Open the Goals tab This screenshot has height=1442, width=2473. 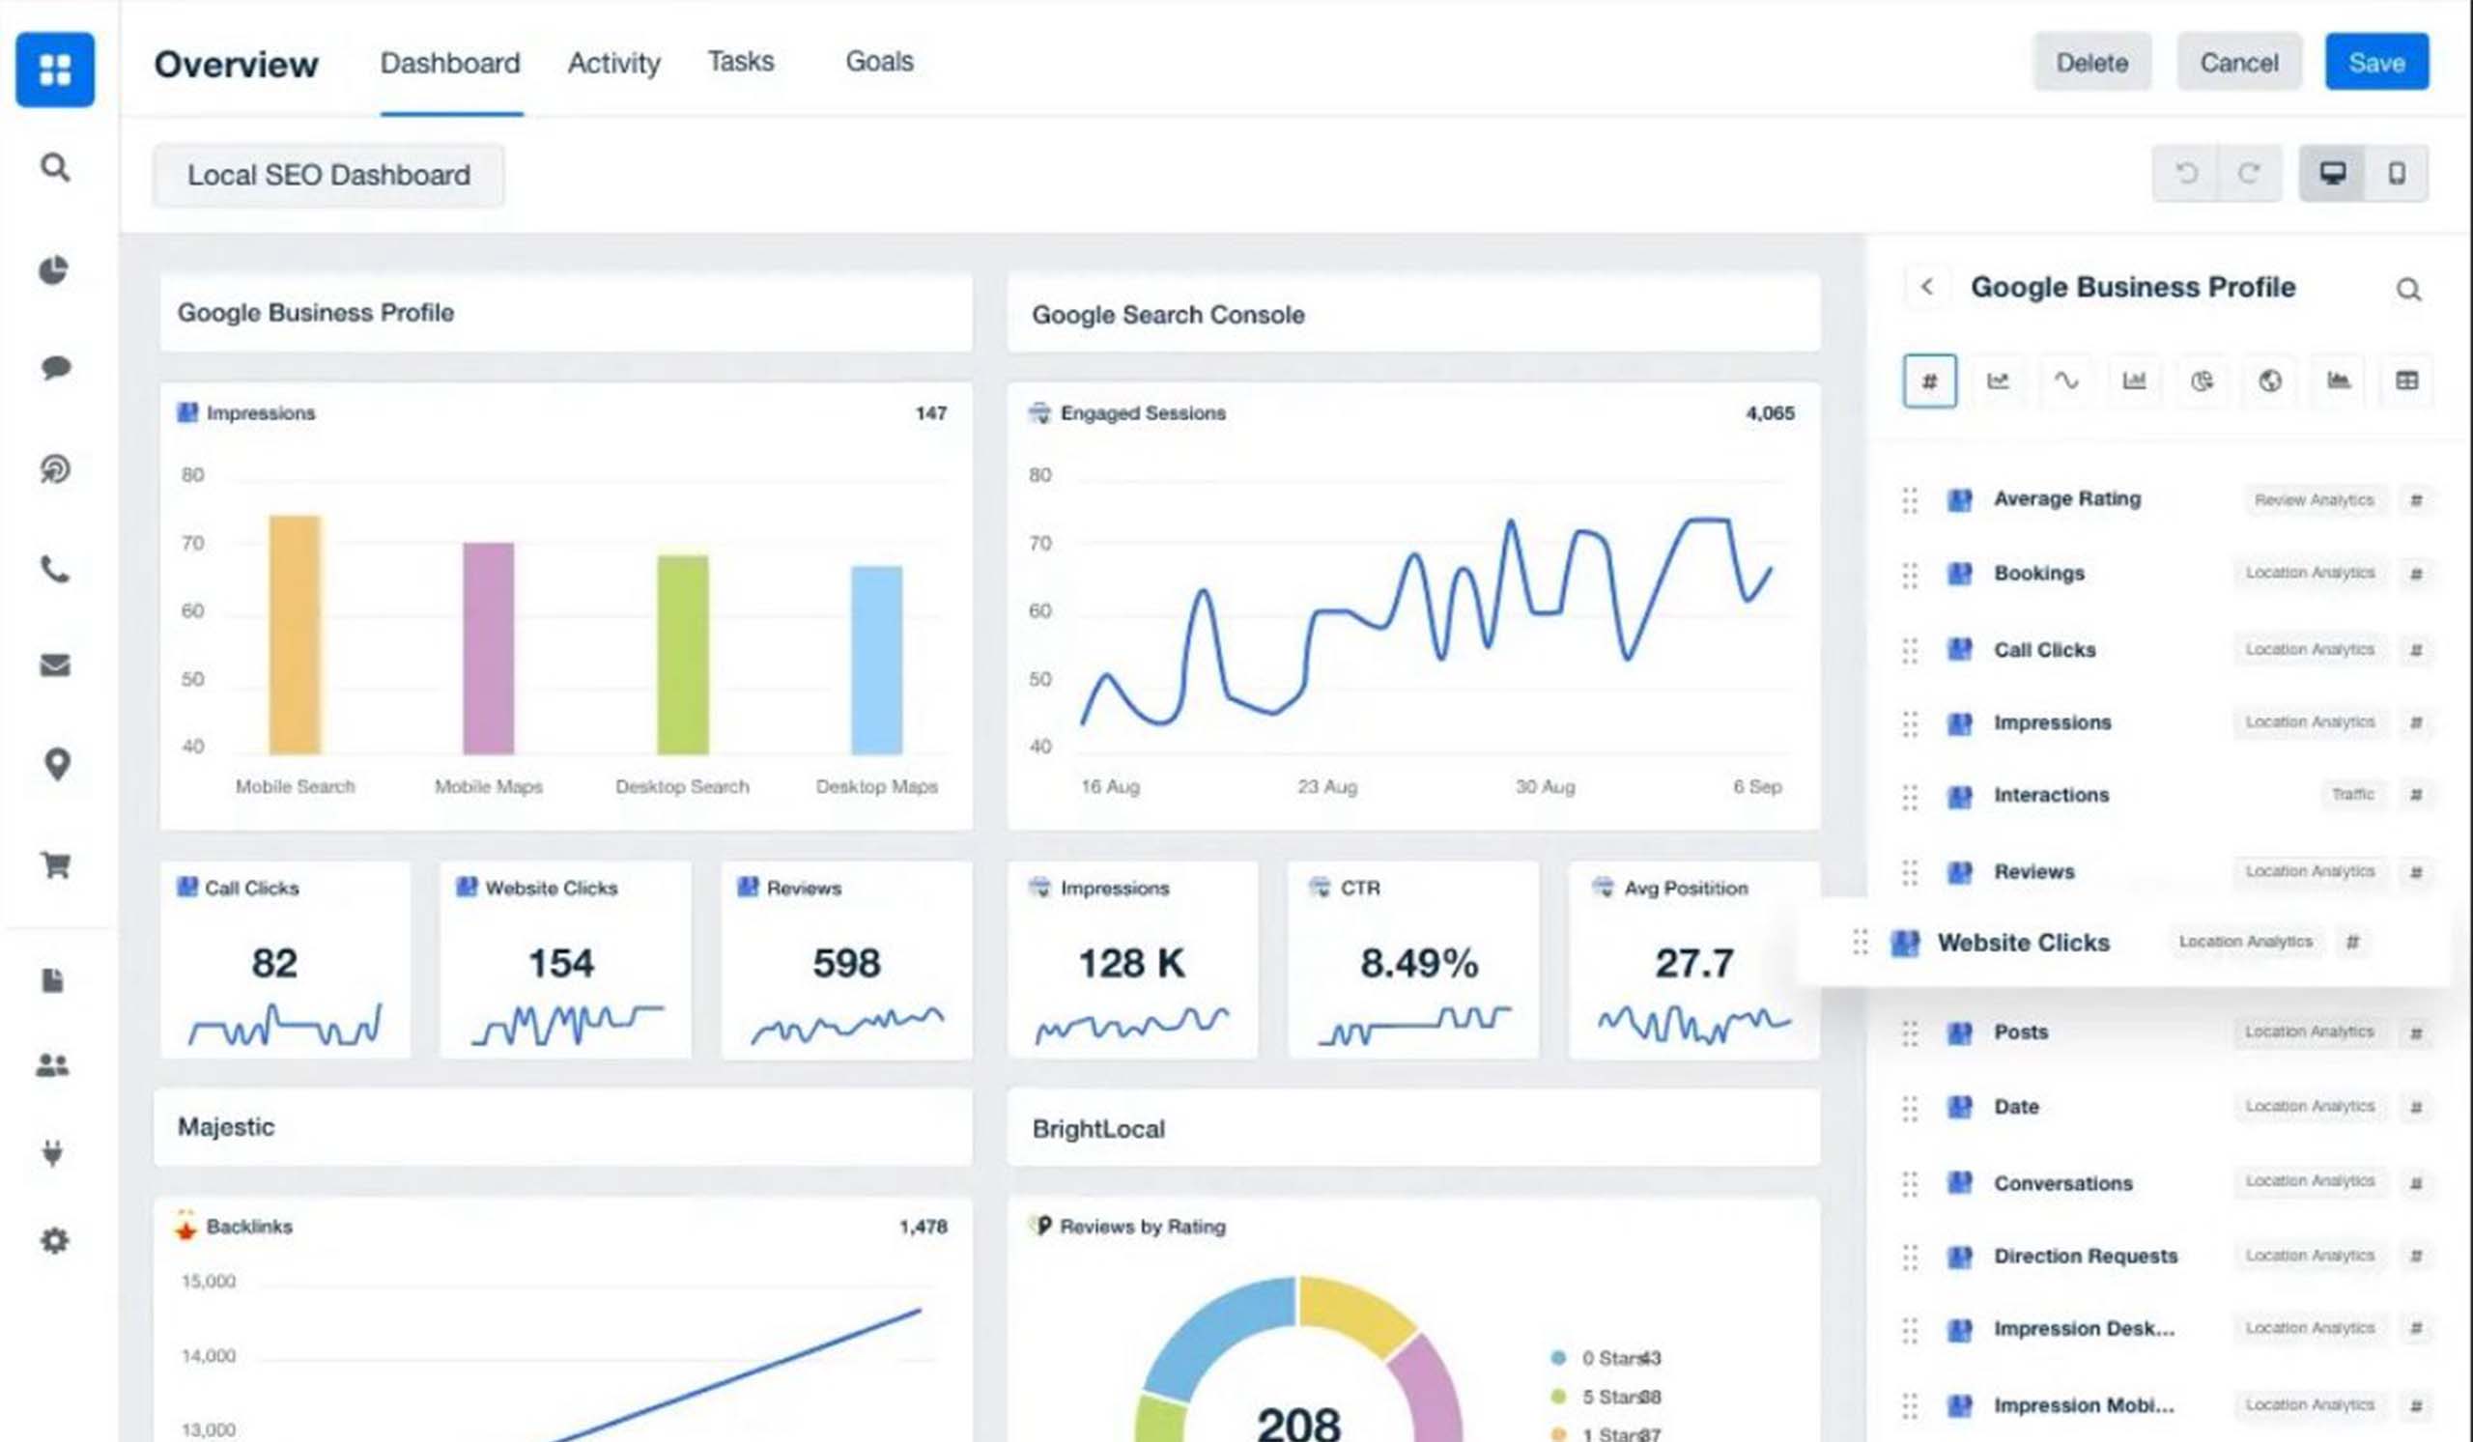click(878, 62)
